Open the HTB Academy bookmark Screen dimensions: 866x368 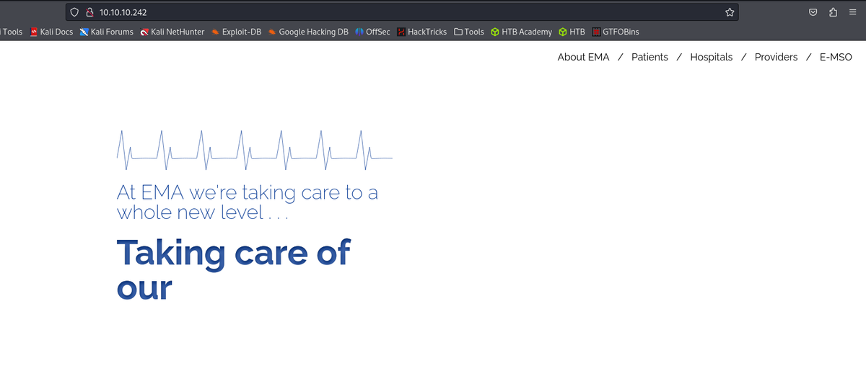pyautogui.click(x=521, y=32)
